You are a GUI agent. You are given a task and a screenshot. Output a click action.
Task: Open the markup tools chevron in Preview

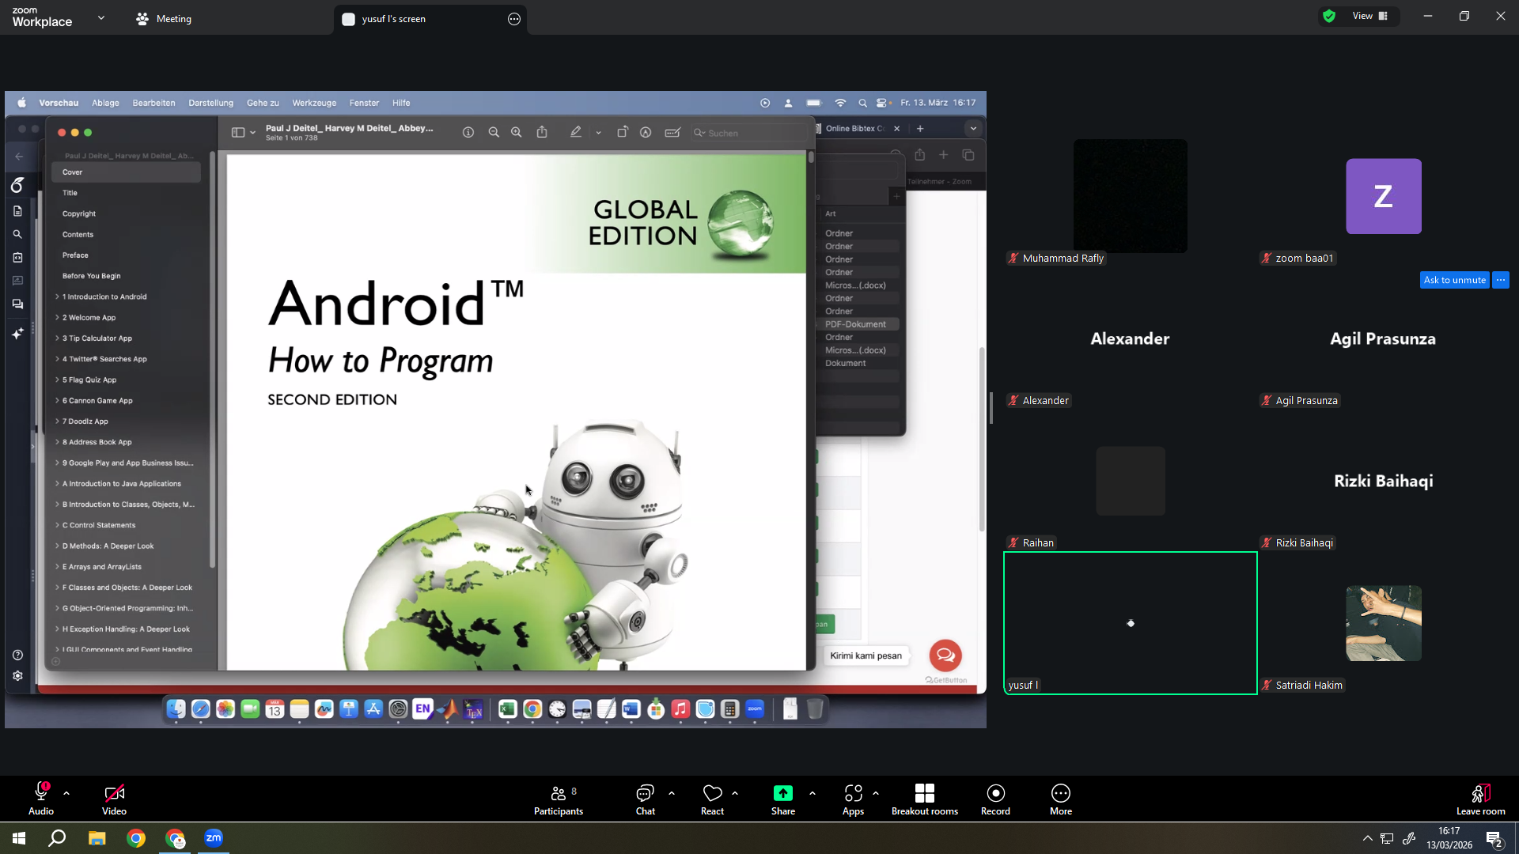click(599, 133)
